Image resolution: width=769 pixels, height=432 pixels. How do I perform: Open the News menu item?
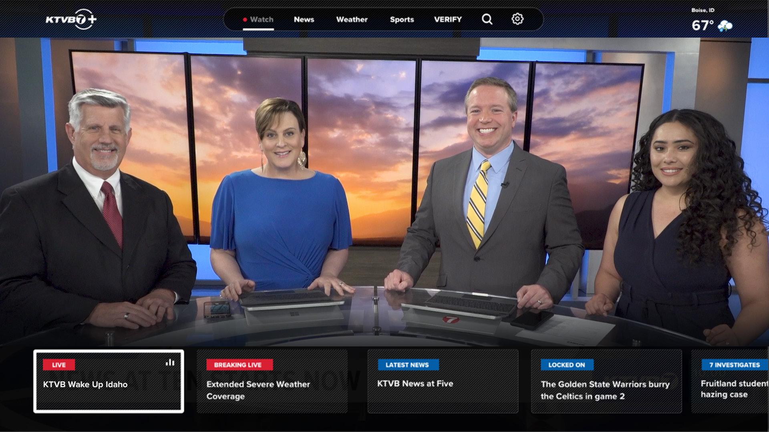click(304, 19)
